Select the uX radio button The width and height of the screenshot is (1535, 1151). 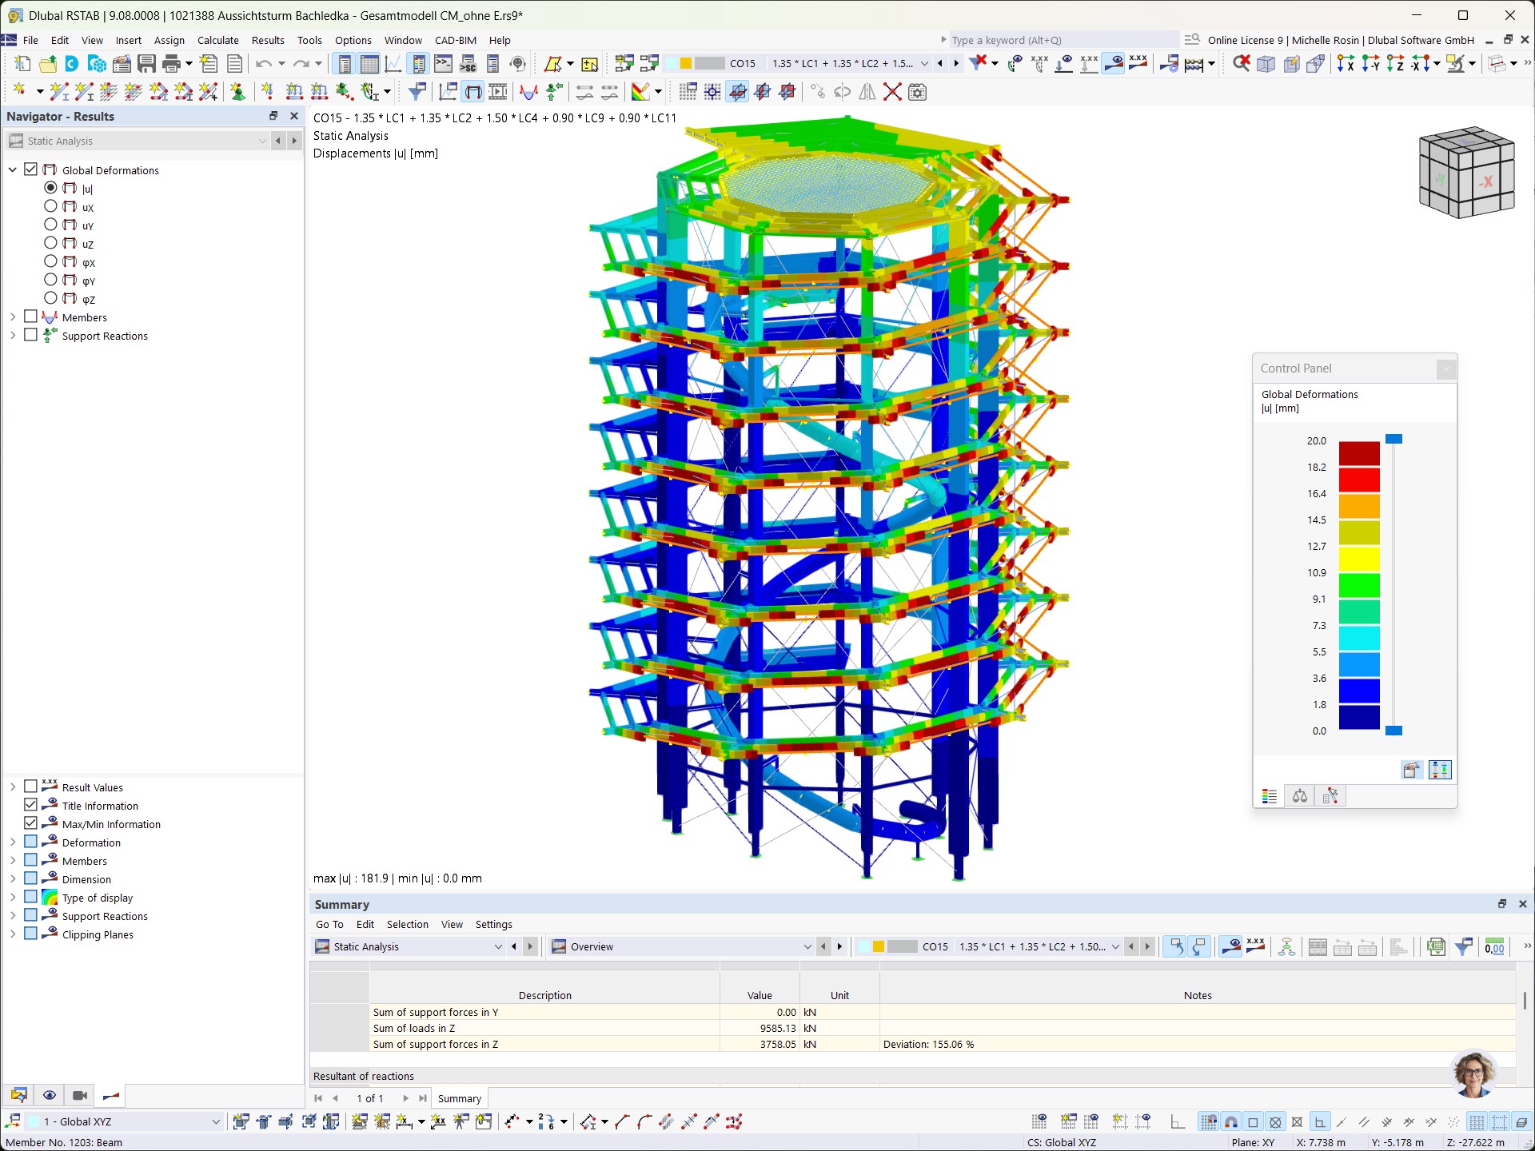pos(50,206)
